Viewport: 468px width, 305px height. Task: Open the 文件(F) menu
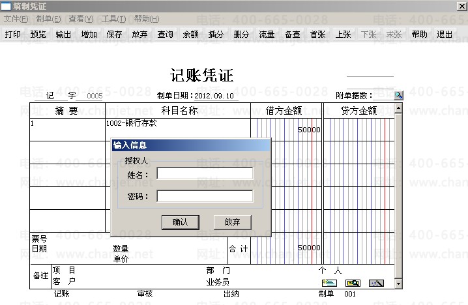16,19
